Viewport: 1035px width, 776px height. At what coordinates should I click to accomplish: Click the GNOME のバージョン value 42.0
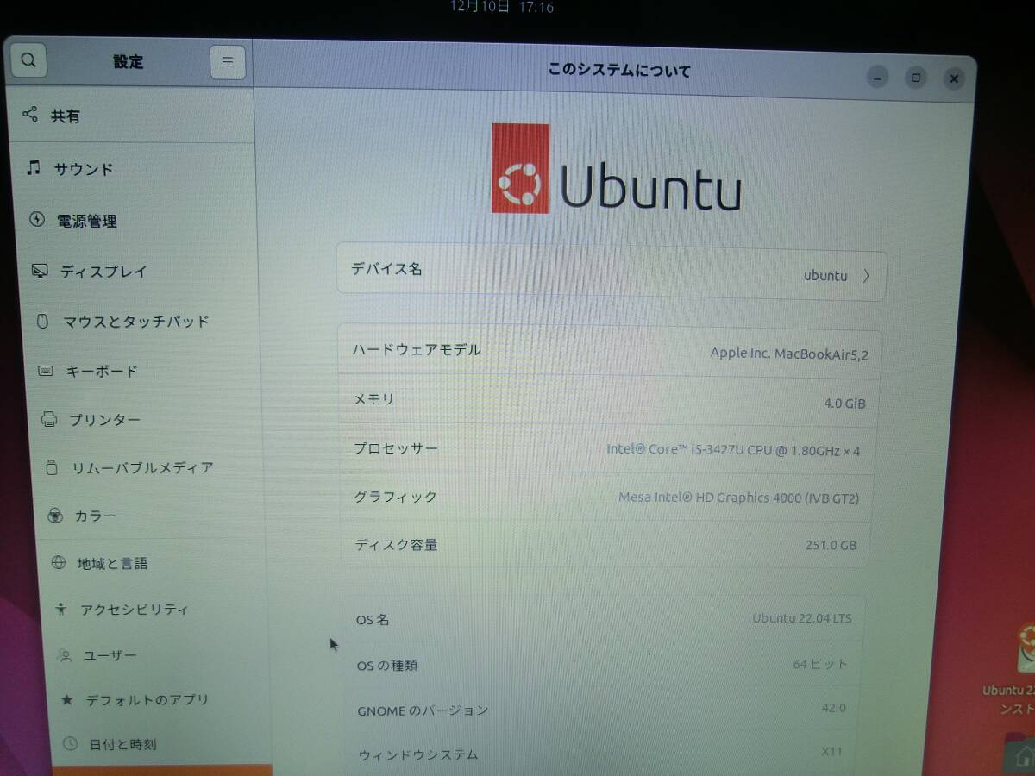[x=834, y=708]
